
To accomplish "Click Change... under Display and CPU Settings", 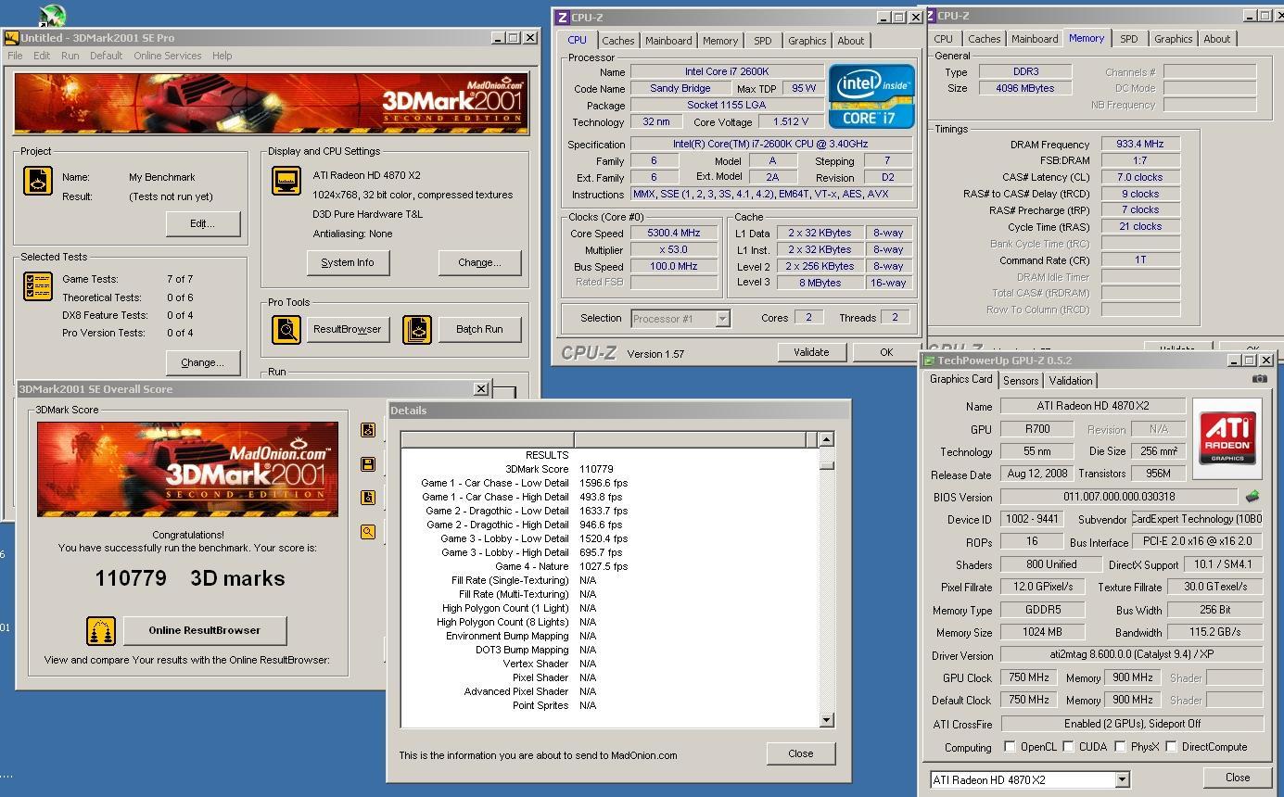I will pyautogui.click(x=479, y=262).
